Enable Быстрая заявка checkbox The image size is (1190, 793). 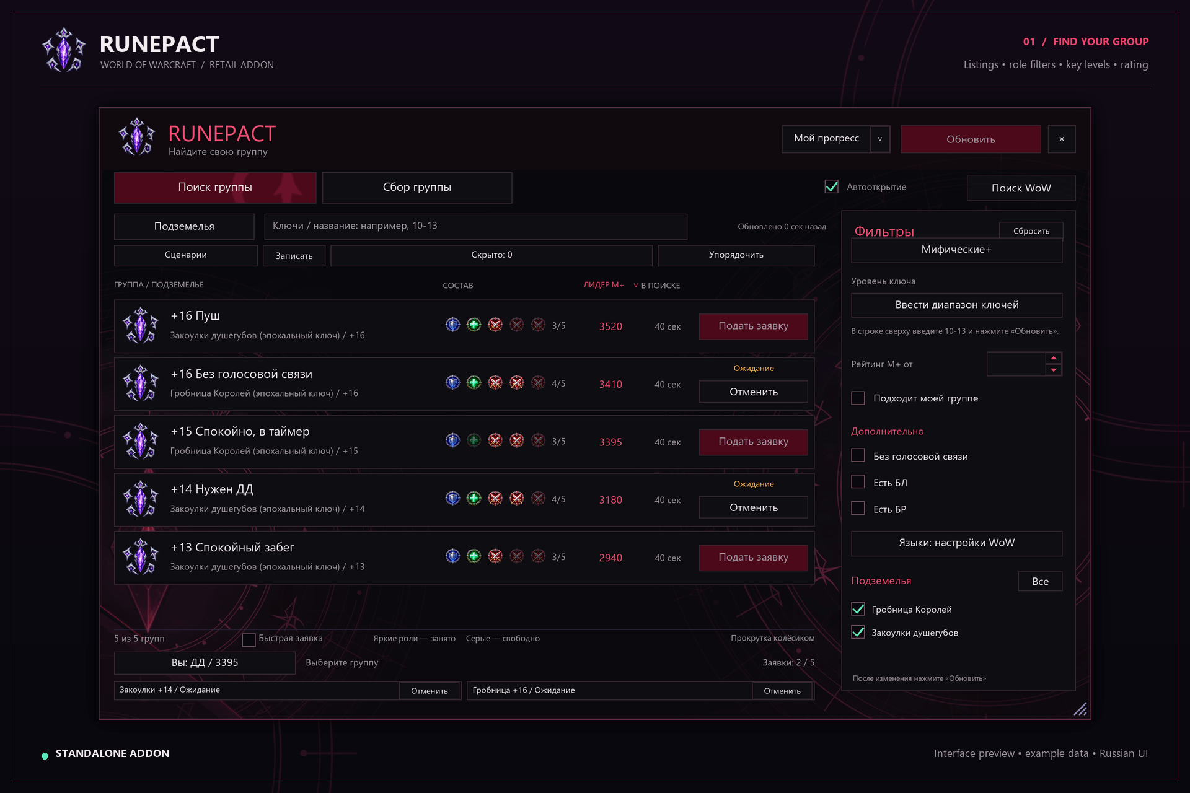coord(249,639)
